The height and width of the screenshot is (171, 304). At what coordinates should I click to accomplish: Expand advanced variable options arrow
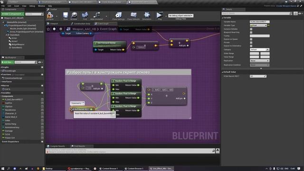[261, 68]
